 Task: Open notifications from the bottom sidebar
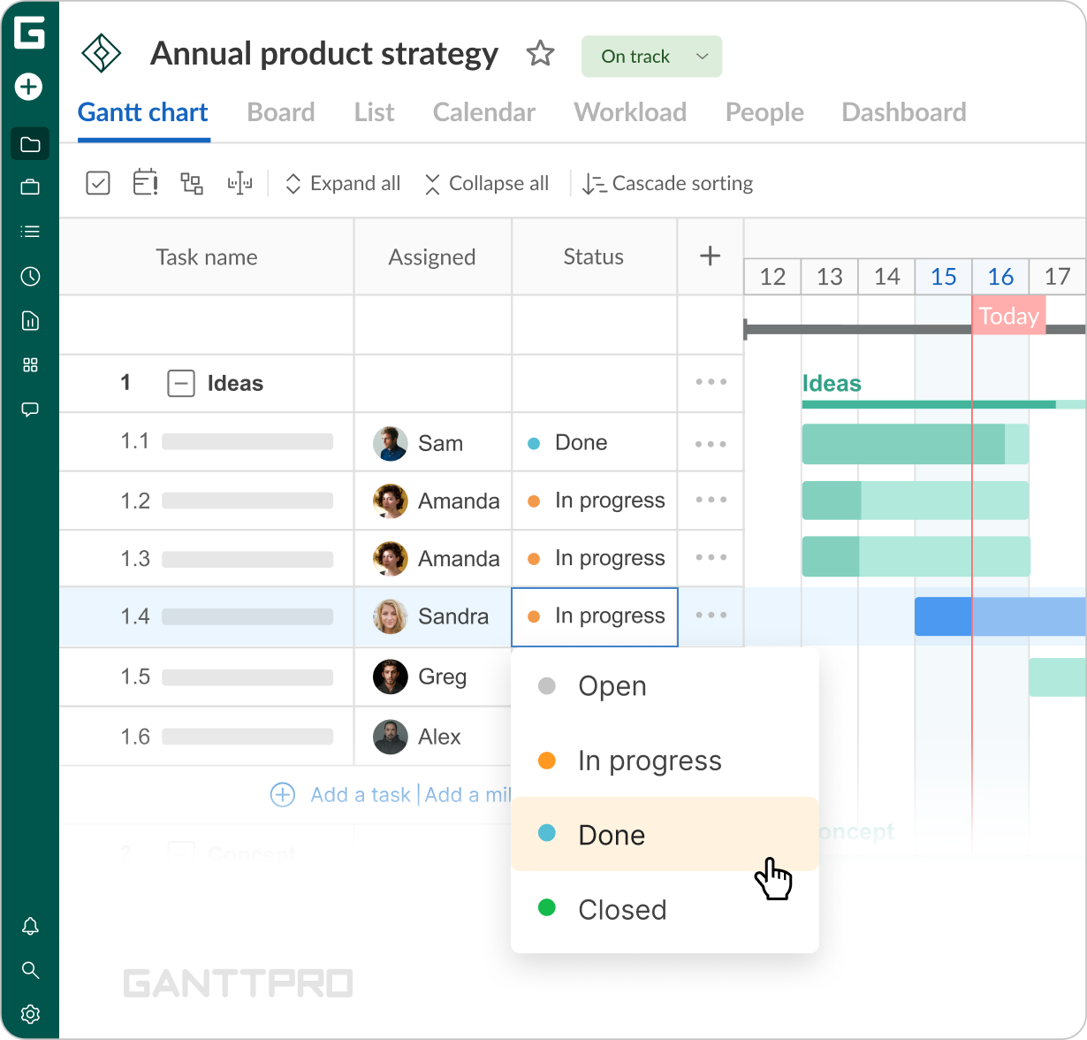pyautogui.click(x=30, y=926)
